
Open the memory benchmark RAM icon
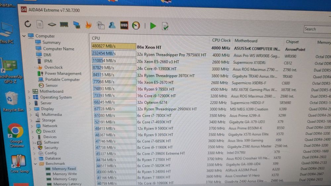pos(64,25)
